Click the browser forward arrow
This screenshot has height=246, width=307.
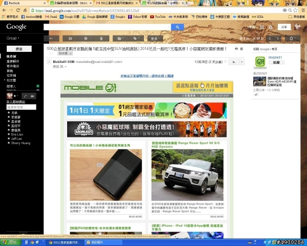[11, 10]
